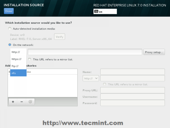The image size is (170, 128).
Task: Choose ftp:// from protocol dropdown list
Action: 18,66
